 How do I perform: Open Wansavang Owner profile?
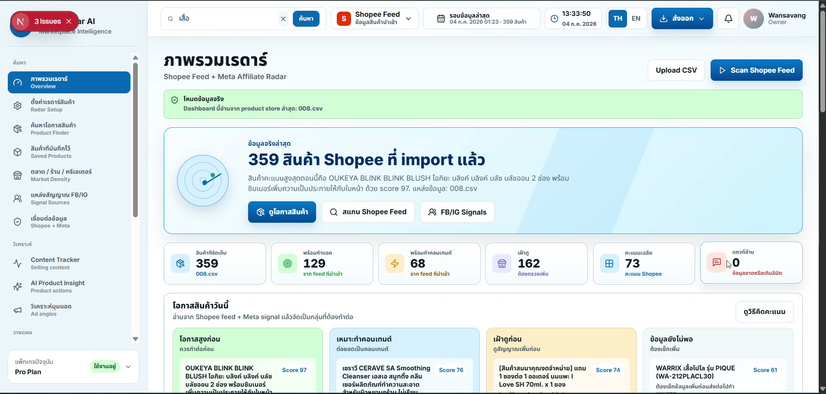pyautogui.click(x=787, y=18)
